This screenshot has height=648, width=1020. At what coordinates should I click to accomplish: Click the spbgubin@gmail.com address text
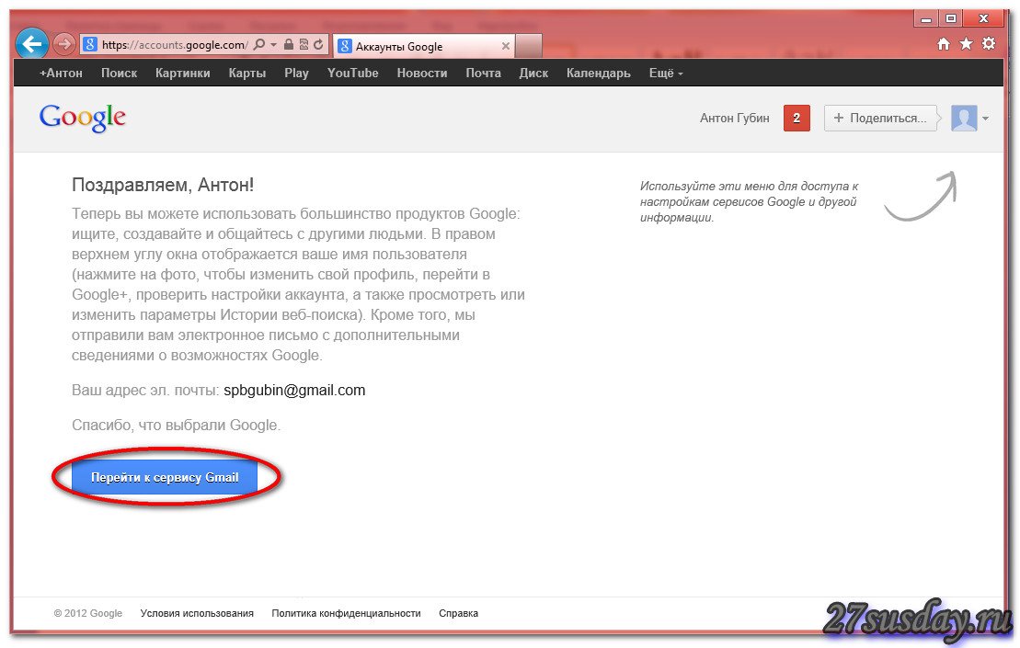[x=294, y=391]
